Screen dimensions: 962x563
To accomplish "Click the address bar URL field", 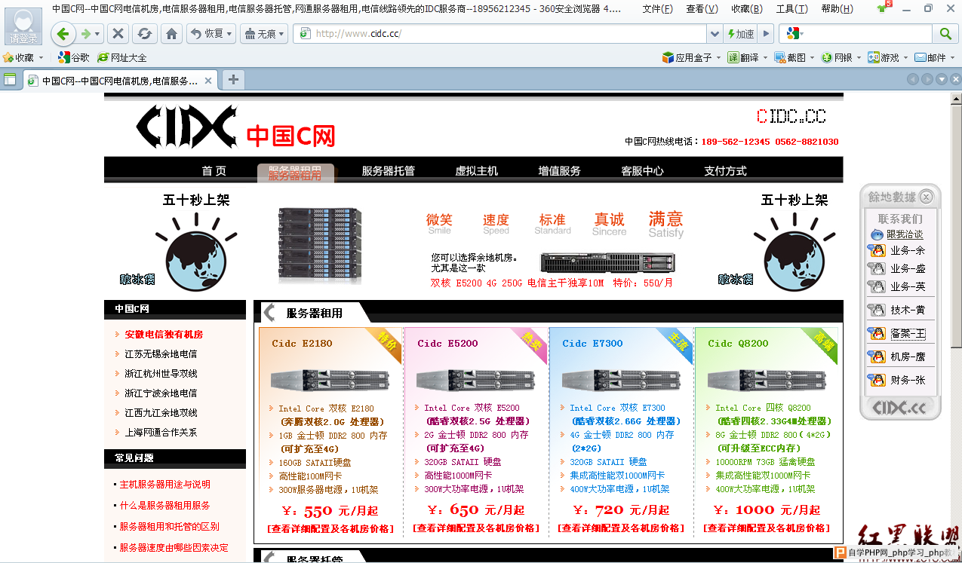I will [500, 34].
